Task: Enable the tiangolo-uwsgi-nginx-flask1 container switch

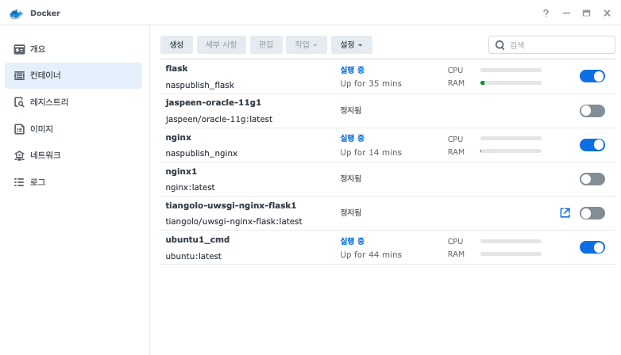Action: click(x=592, y=213)
